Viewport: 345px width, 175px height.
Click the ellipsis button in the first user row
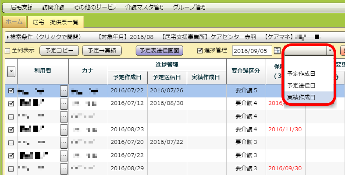(x=64, y=91)
